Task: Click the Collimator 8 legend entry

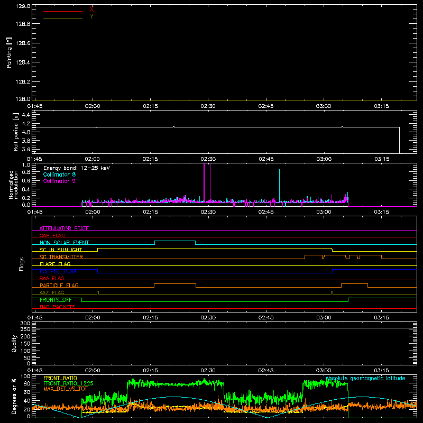Action: click(x=59, y=174)
